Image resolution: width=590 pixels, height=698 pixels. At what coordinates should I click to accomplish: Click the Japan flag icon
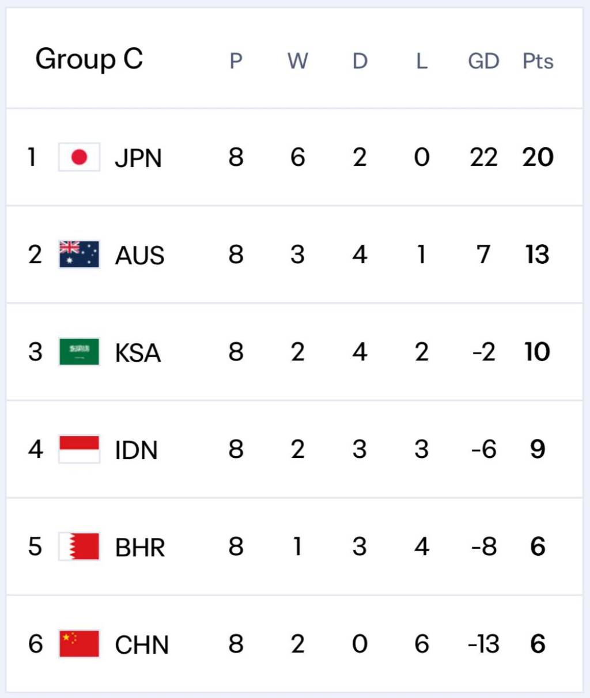coord(80,157)
